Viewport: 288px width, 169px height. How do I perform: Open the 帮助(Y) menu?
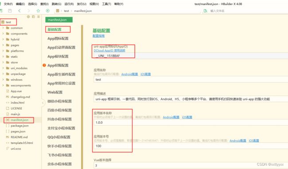[x=119, y=4]
